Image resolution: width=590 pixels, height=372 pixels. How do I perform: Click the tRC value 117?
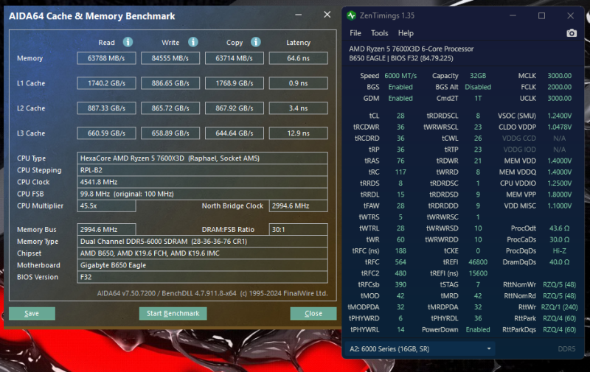400,172
